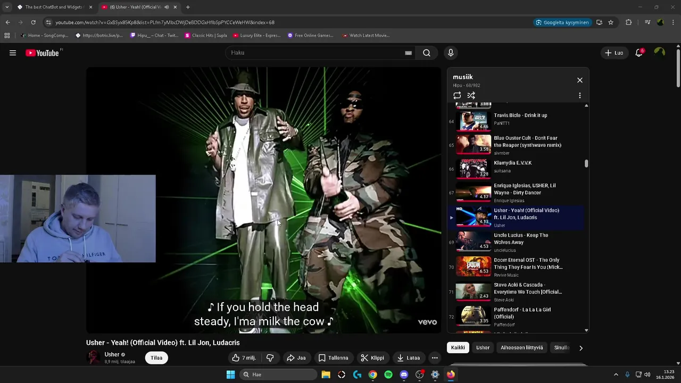
Task: Bookmark this page with the star
Action: coord(611,22)
